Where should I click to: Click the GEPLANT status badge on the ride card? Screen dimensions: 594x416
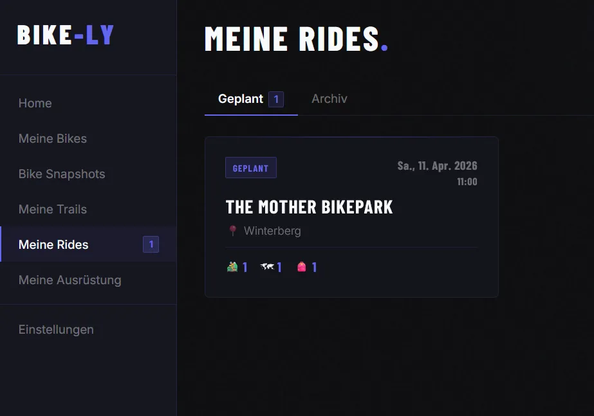pyautogui.click(x=251, y=167)
